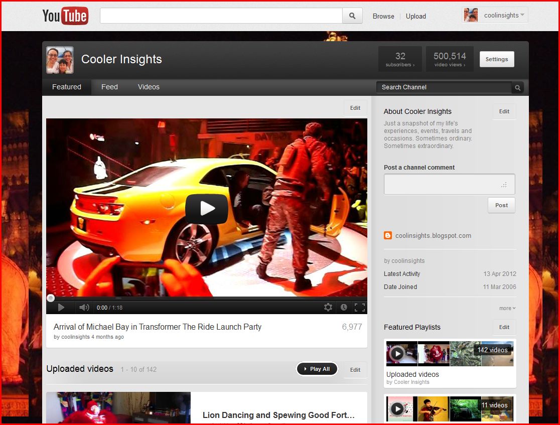Viewport: 560px width, 425px height.
Task: Click the YouTube logo
Action: pos(65,16)
